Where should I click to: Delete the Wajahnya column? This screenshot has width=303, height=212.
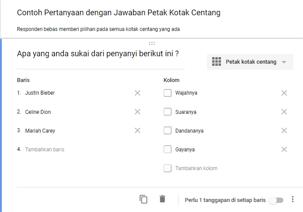click(x=284, y=93)
